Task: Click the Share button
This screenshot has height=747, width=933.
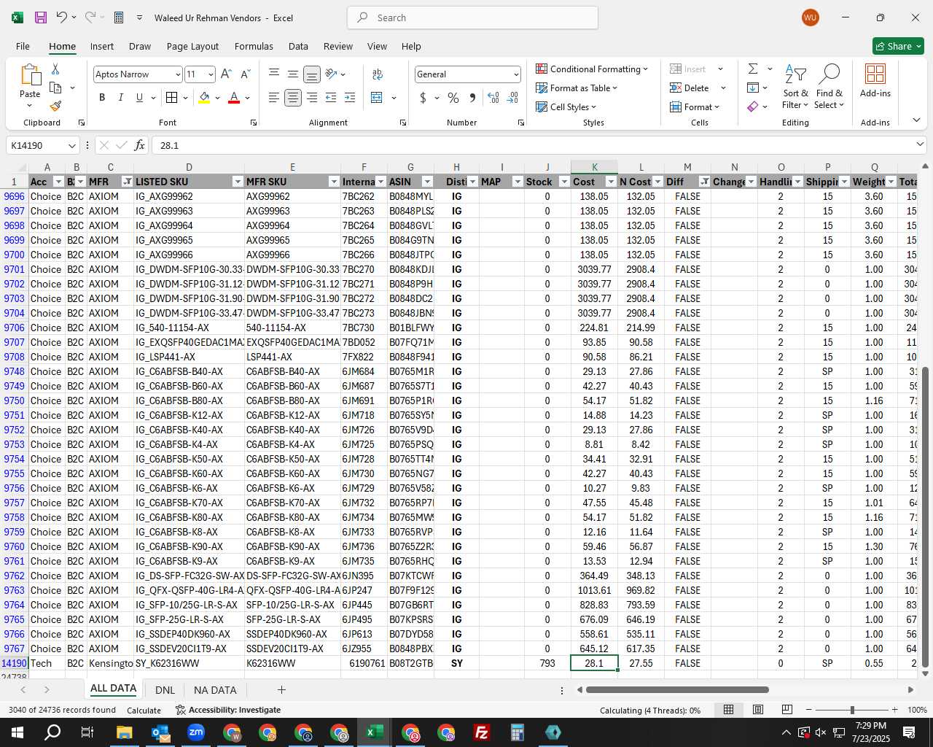Action: click(898, 46)
